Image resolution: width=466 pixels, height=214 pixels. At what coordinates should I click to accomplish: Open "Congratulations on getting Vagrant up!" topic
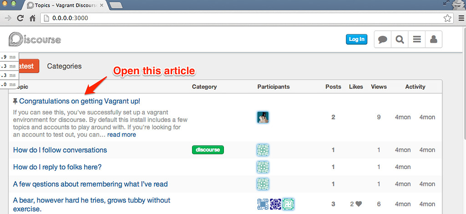point(79,101)
